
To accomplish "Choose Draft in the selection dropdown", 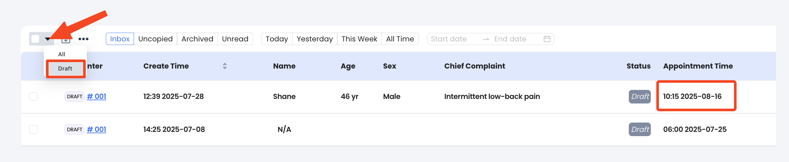I will point(65,69).
